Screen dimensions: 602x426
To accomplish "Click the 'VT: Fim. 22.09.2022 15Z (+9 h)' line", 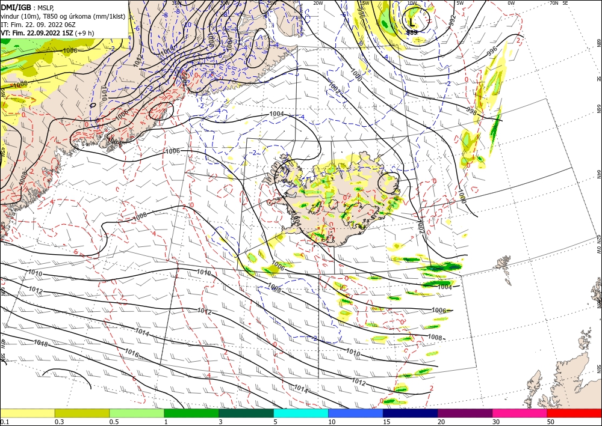I will [47, 33].
